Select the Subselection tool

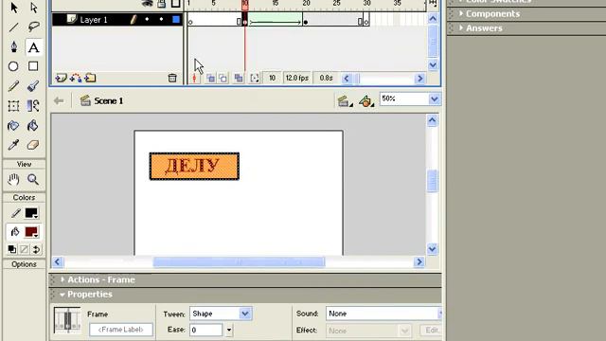[x=34, y=8]
